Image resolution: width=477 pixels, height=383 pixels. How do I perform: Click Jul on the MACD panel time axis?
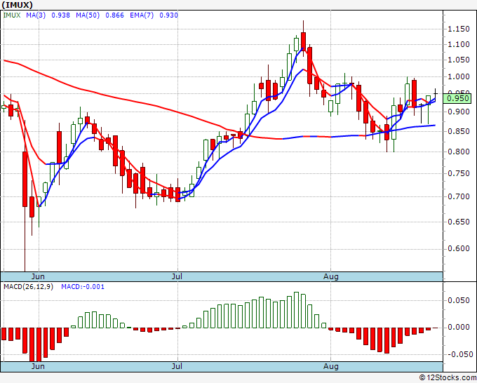pyautogui.click(x=177, y=366)
